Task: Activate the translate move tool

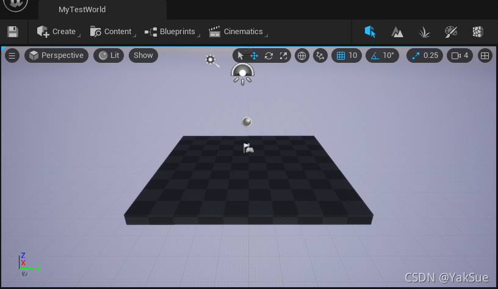Action: [254, 56]
